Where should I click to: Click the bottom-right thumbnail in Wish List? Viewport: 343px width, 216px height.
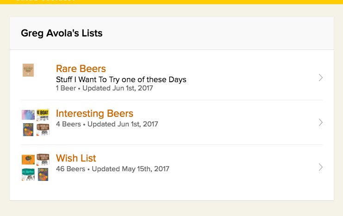pos(43,174)
